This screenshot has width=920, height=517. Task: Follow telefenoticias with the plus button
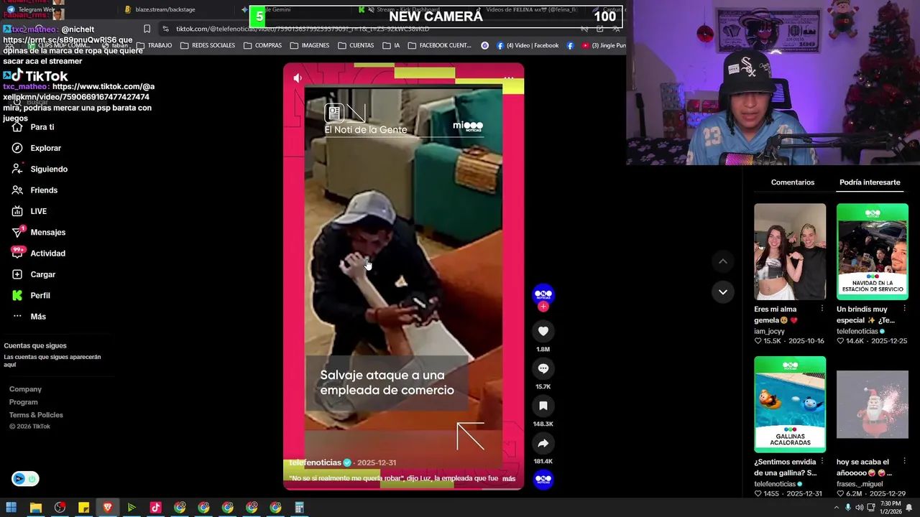click(543, 307)
